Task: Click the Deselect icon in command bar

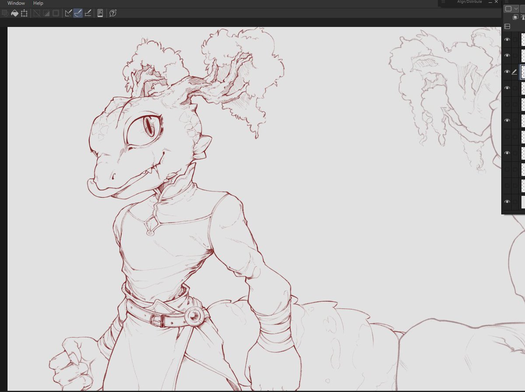Action: pos(37,13)
